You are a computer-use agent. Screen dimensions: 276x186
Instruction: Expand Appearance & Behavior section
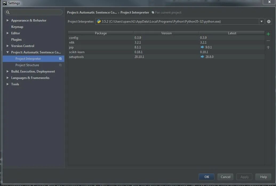tap(7, 20)
